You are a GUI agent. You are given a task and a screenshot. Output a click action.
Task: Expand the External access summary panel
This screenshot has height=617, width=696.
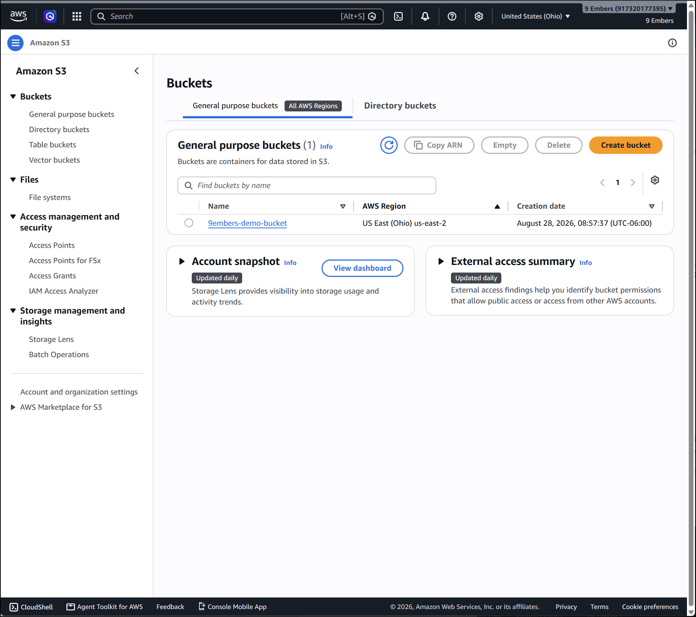[x=441, y=261]
